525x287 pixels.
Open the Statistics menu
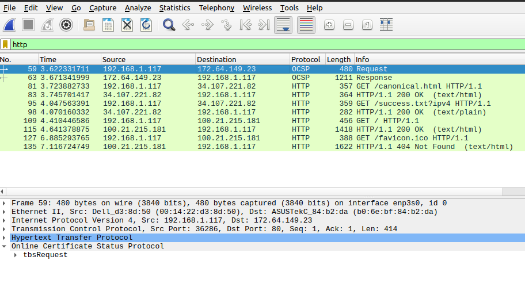pyautogui.click(x=174, y=7)
